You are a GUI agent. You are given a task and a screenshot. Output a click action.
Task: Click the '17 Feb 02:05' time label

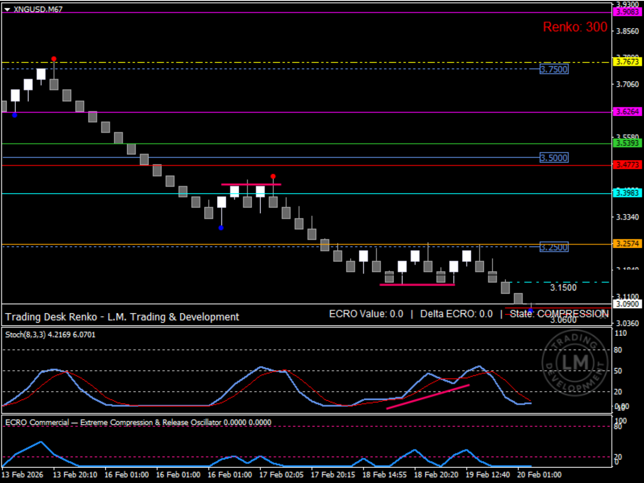tap(281, 475)
